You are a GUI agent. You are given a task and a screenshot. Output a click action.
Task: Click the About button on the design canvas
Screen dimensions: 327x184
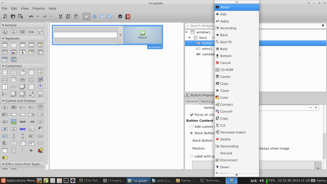pyautogui.click(x=142, y=35)
